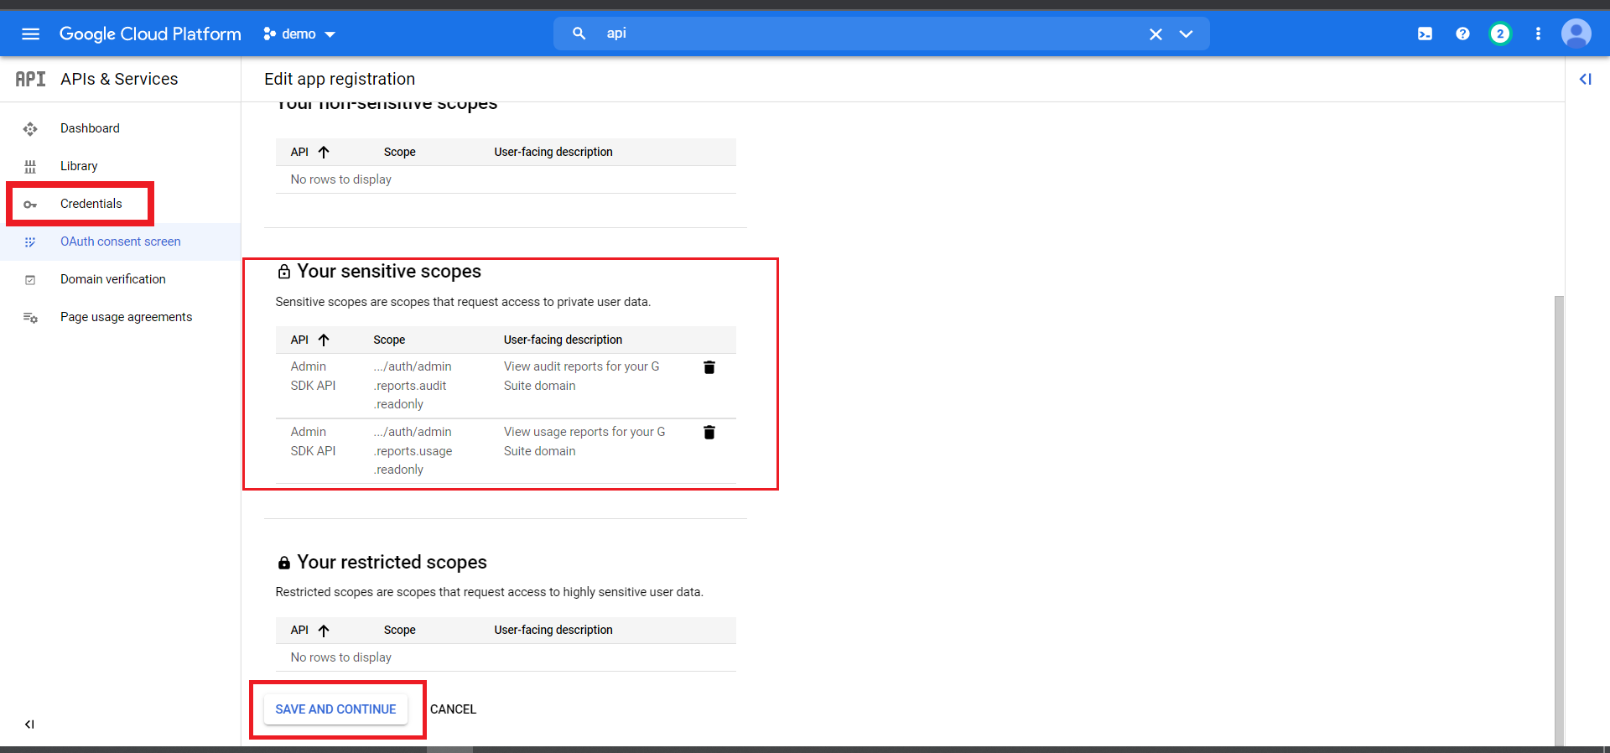1610x753 pixels.
Task: Open the help question mark icon
Action: 1462,34
